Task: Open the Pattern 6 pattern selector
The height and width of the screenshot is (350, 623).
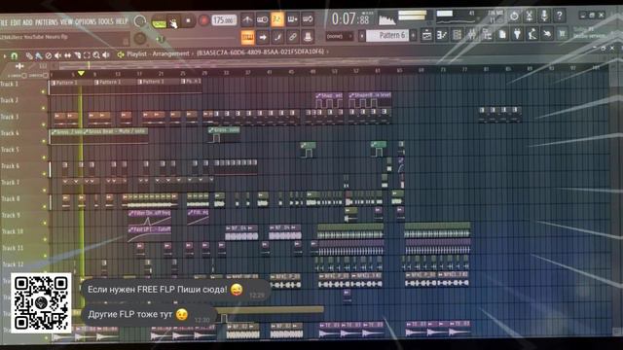Action: coord(387,36)
